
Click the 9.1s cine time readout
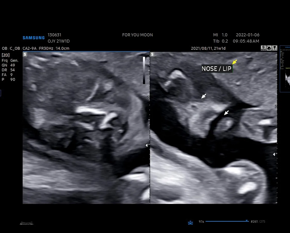point(202,221)
